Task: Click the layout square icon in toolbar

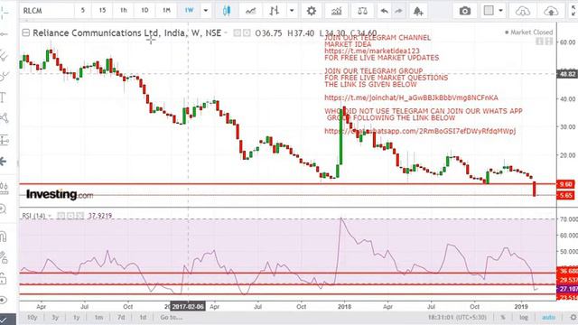Action: tap(489, 11)
